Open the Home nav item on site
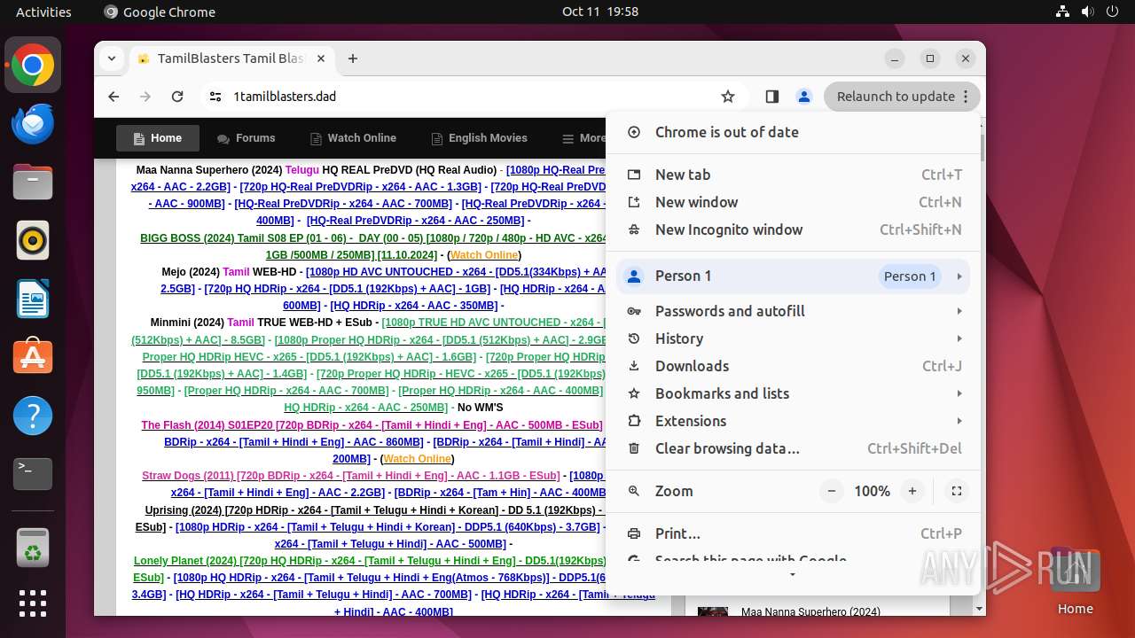This screenshot has height=638, width=1135. click(158, 138)
